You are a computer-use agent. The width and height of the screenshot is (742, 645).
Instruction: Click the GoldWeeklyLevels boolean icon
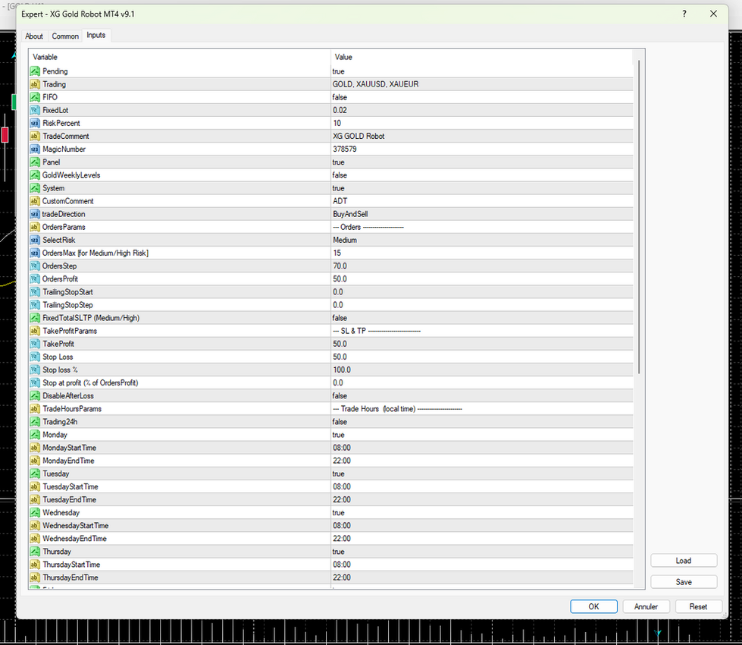(x=35, y=175)
